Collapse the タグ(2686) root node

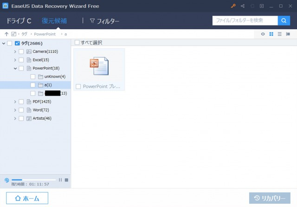tap(4, 43)
